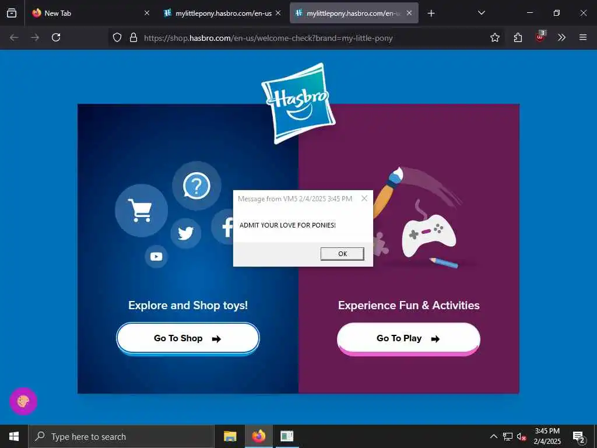Click the muted volume tray icon
597x448 pixels.
click(x=521, y=436)
